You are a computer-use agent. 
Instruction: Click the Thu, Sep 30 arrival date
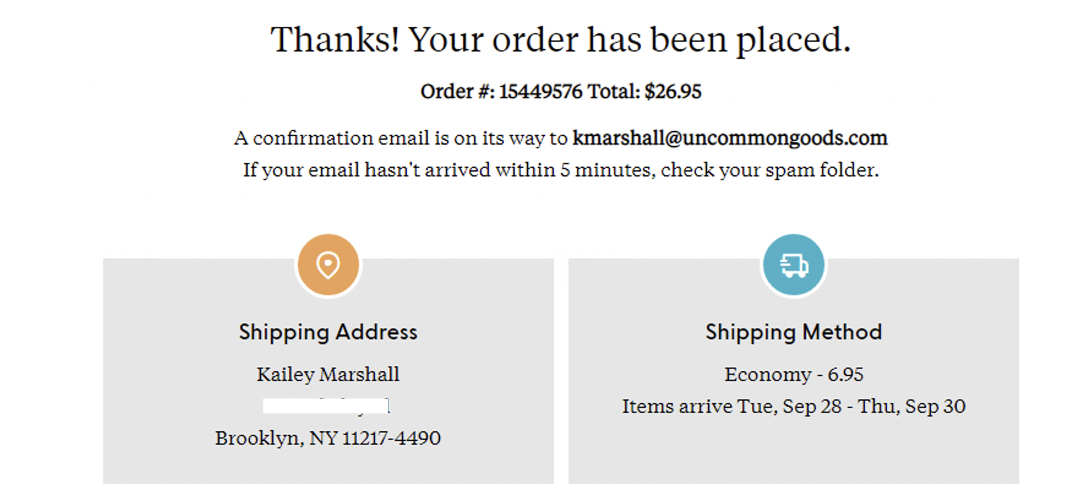[912, 406]
